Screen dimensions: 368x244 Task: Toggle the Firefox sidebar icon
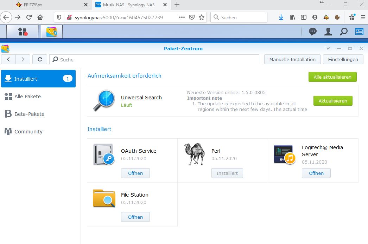(304, 17)
